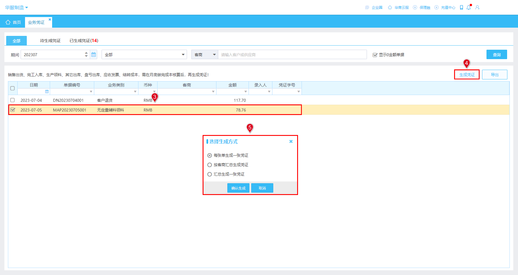This screenshot has width=518, height=275.
Task: Open the 华服制造 company dropdown
Action: coord(16,7)
